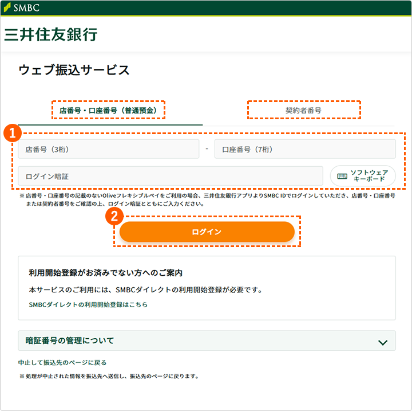The image size is (412, 411).
Task: Click the SMBC logo in header
Action: pyautogui.click(x=22, y=7)
